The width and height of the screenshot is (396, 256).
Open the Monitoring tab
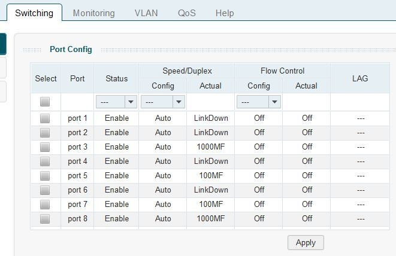(93, 13)
